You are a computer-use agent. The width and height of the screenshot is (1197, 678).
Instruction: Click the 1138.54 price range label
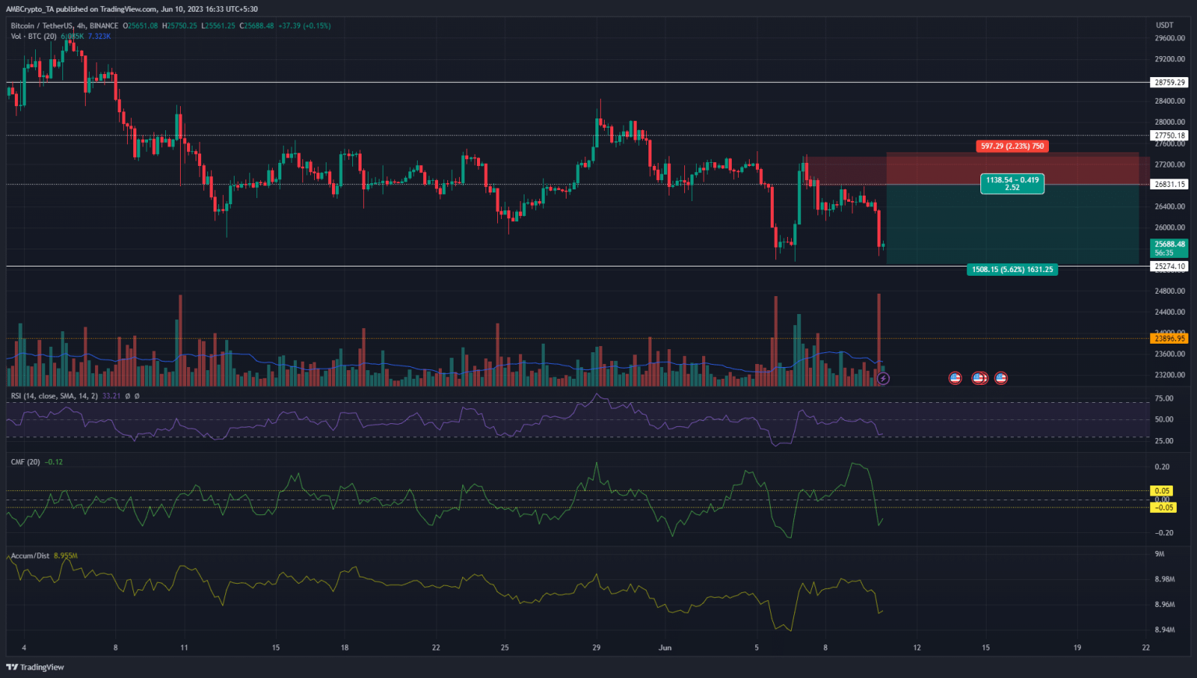1012,184
